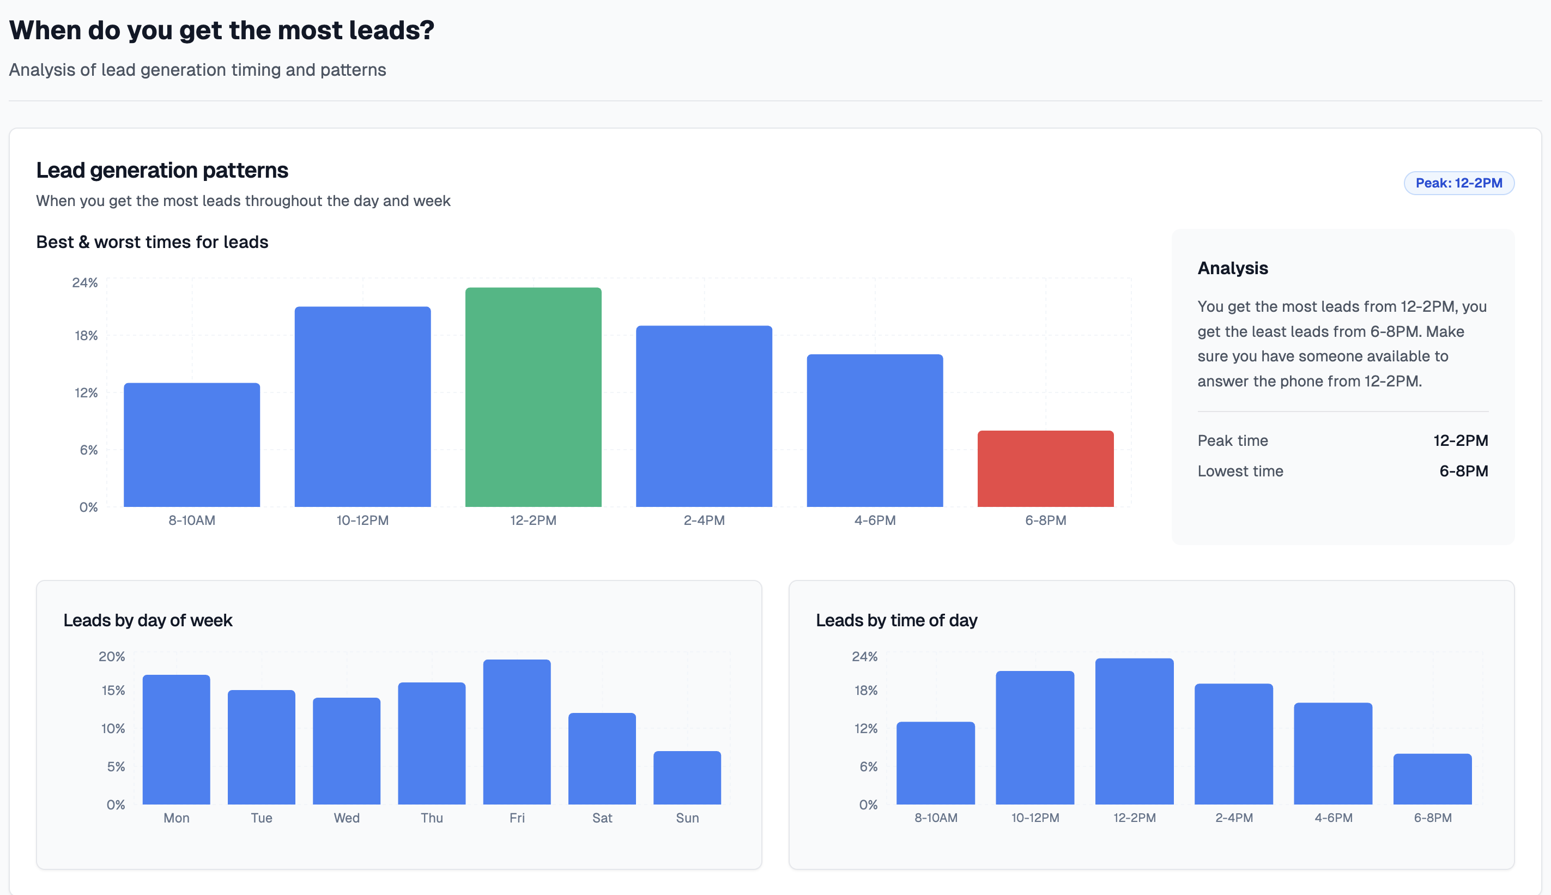Click the Analysis panel heading
The width and height of the screenshot is (1551, 895).
pyautogui.click(x=1232, y=268)
